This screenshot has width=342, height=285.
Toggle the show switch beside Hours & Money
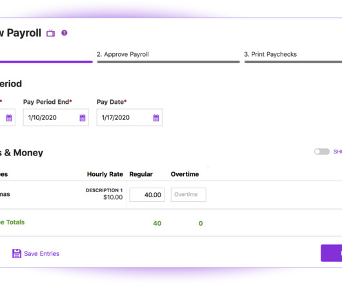[x=322, y=152]
